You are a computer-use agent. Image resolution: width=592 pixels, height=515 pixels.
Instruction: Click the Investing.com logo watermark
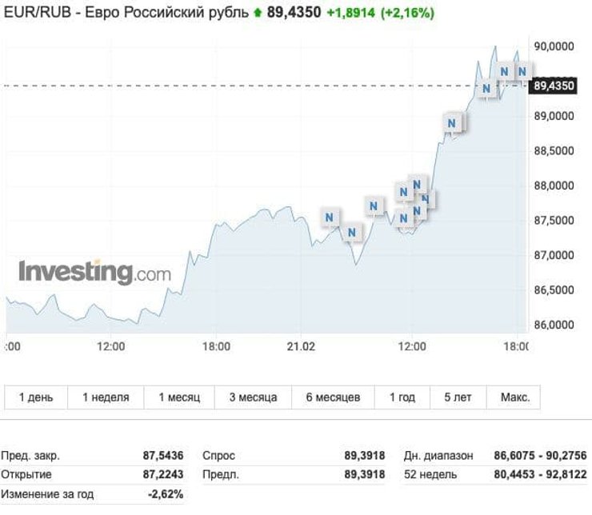94,272
